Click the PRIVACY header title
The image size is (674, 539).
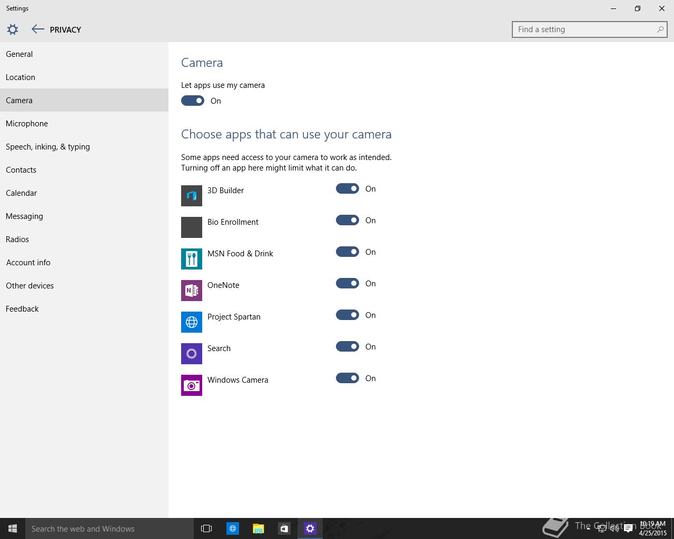[x=65, y=30]
